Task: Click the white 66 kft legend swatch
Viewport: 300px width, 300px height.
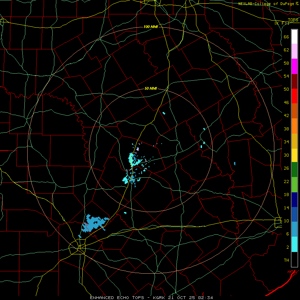Action: 294,37
